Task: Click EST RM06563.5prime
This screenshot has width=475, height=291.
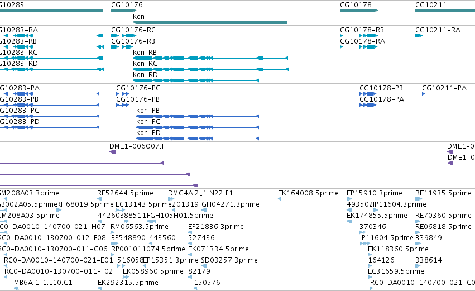Action: (x=140, y=227)
